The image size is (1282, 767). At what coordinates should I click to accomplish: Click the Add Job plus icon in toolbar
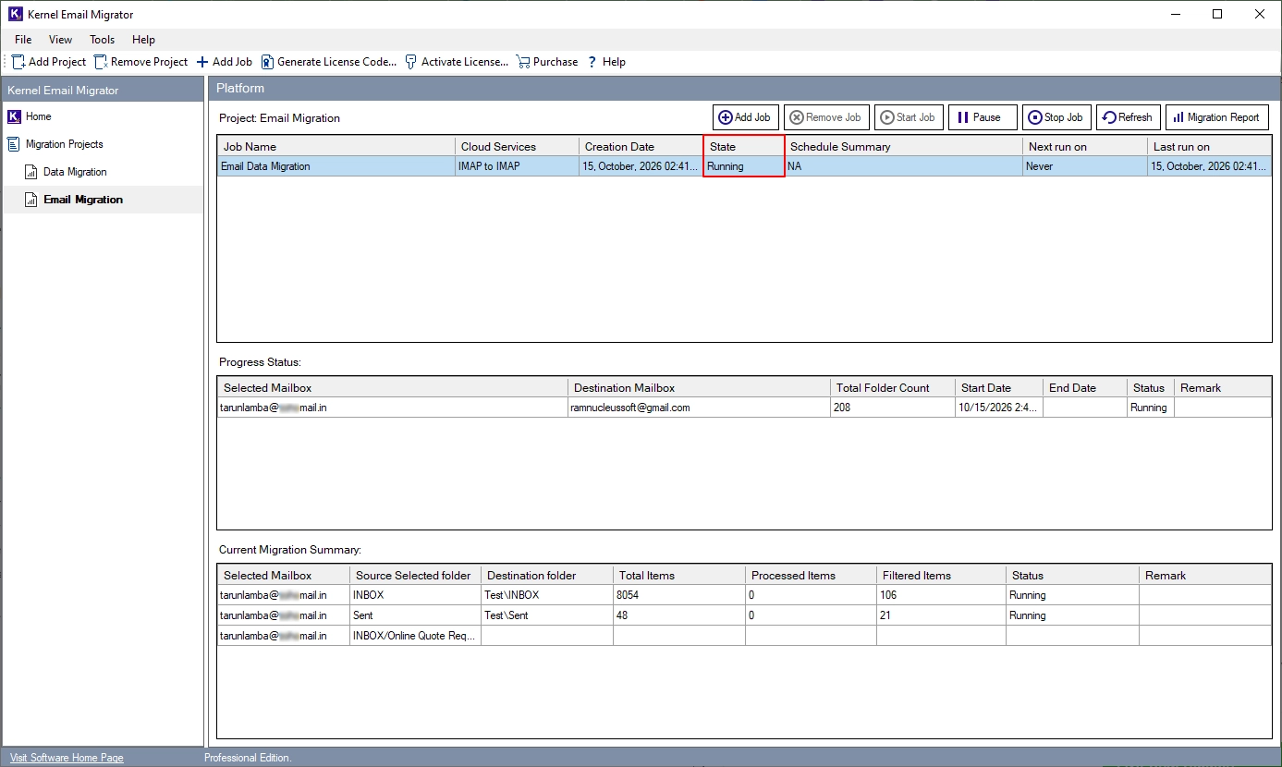202,62
